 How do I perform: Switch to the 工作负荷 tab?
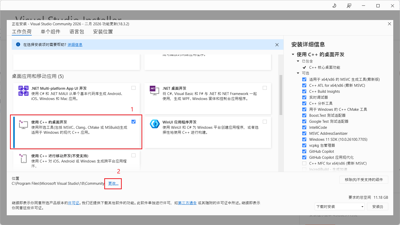click(22, 31)
